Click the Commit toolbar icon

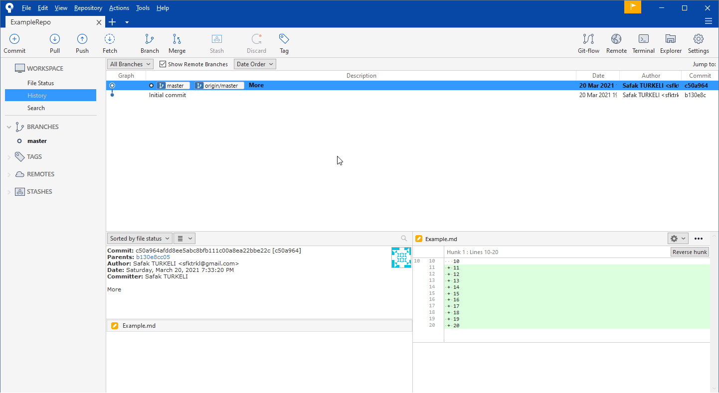pos(14,39)
